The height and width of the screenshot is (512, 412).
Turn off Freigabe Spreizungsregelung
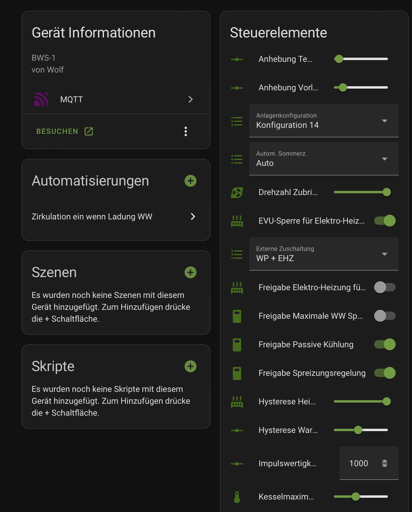pos(384,373)
